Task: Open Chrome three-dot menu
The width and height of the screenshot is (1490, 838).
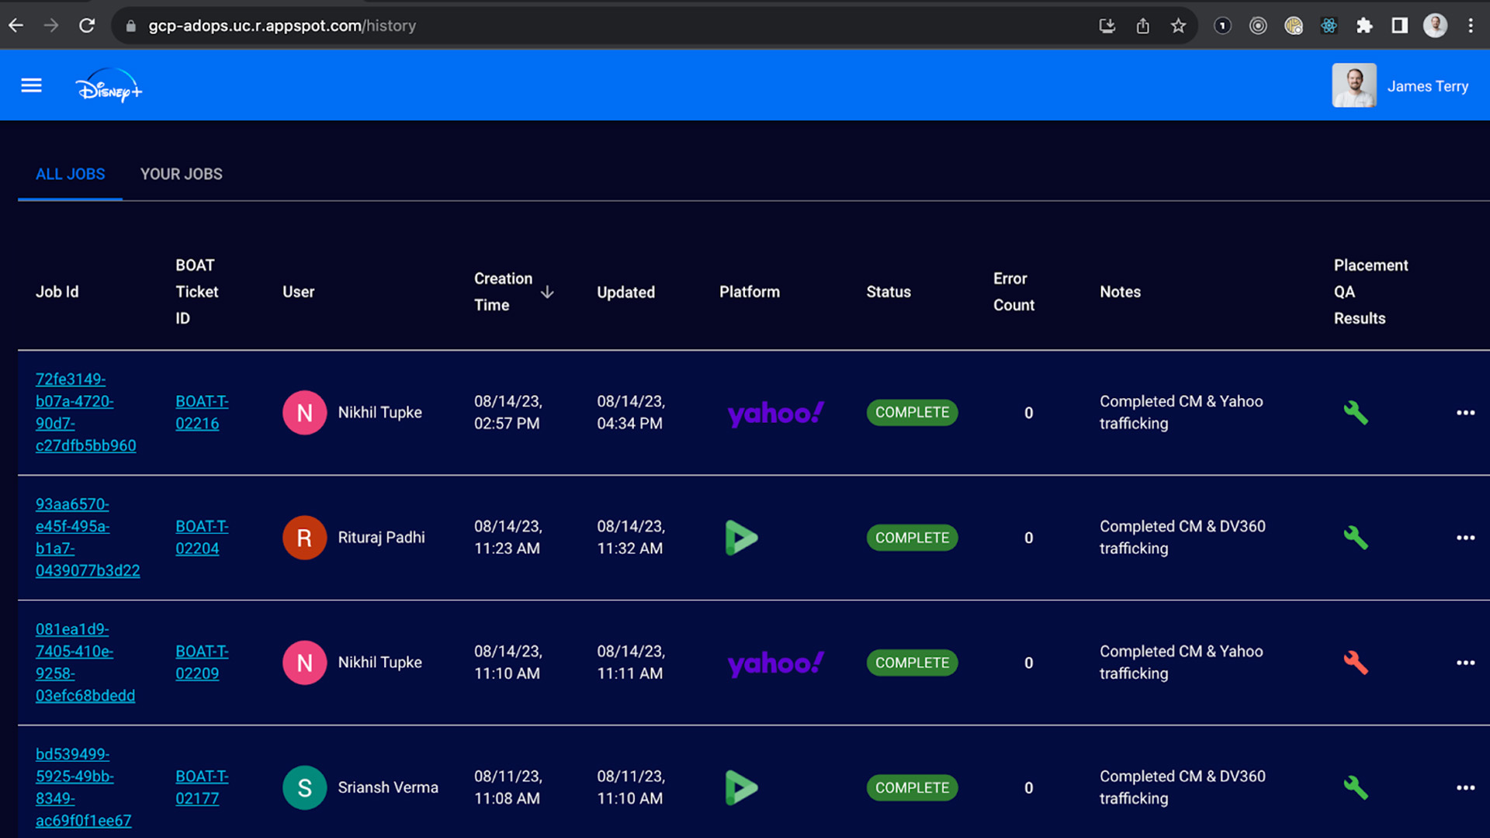Action: tap(1471, 26)
